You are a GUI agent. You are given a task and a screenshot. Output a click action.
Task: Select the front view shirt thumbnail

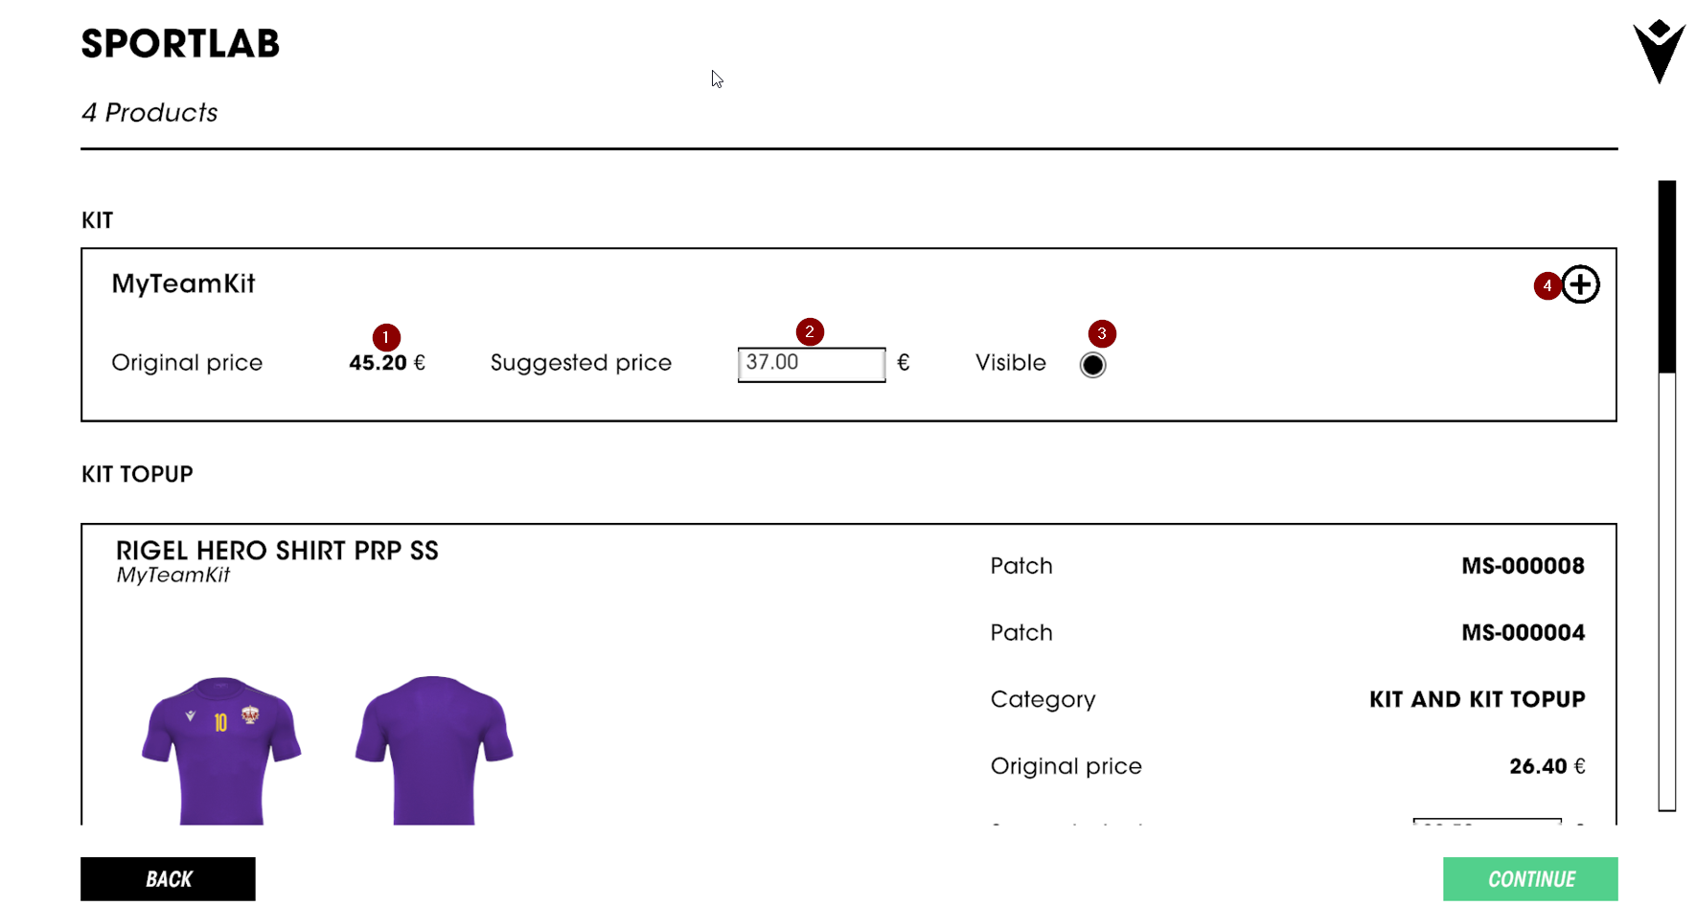pos(221,749)
